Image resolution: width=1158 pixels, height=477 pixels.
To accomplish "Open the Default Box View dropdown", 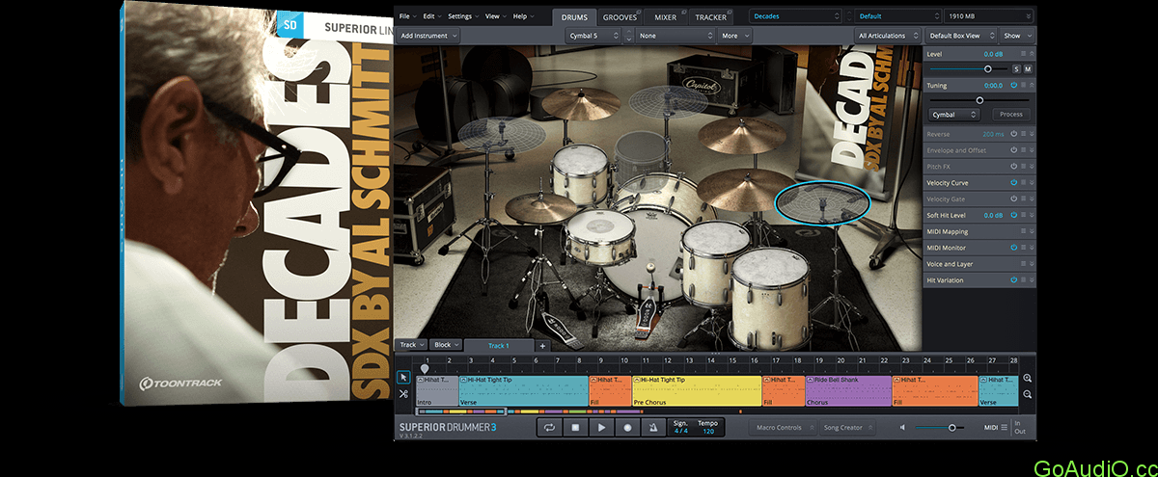I will click(961, 36).
